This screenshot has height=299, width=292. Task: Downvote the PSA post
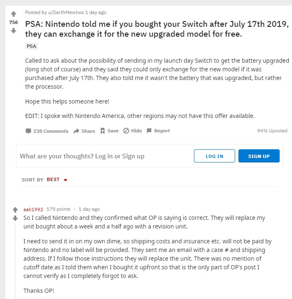(x=14, y=31)
